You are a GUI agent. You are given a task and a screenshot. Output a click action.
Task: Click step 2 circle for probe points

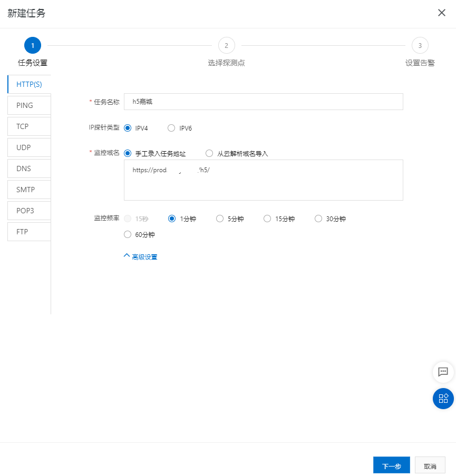226,45
